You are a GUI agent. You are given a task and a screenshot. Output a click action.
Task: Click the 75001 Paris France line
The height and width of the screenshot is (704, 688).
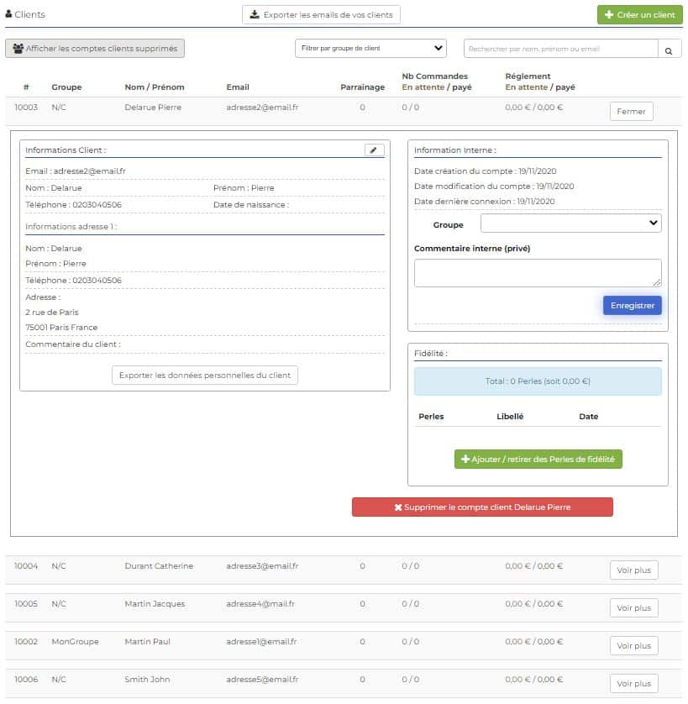click(x=61, y=328)
